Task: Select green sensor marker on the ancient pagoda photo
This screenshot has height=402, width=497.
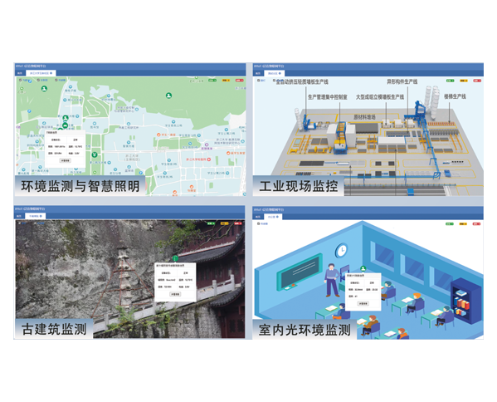Action: point(175,258)
